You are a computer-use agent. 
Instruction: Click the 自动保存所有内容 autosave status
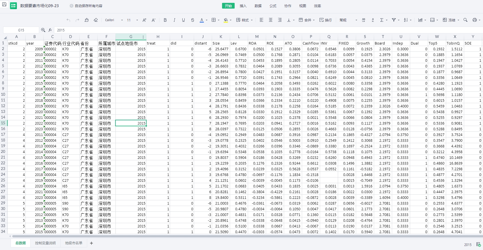[x=86, y=6]
